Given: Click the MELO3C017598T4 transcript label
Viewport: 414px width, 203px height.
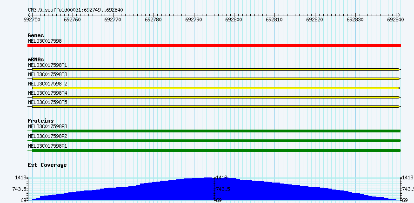Looking at the screenshot, I should pyautogui.click(x=47, y=93).
